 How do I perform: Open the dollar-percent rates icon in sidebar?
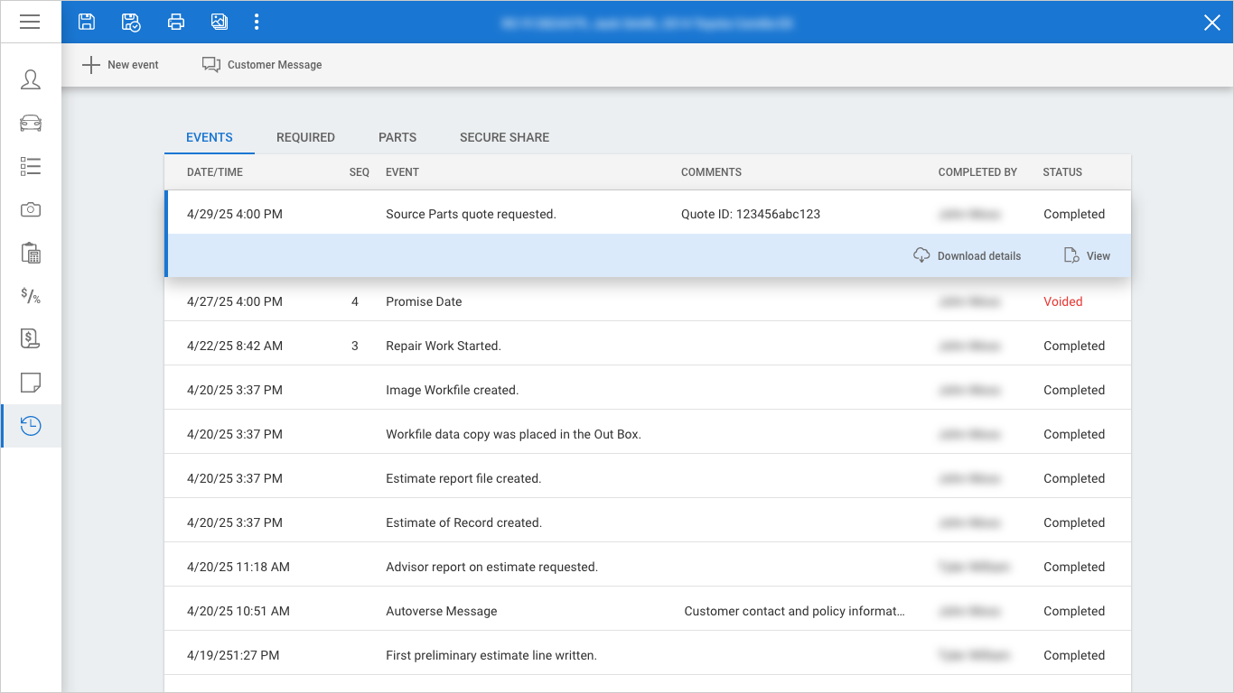coord(31,295)
